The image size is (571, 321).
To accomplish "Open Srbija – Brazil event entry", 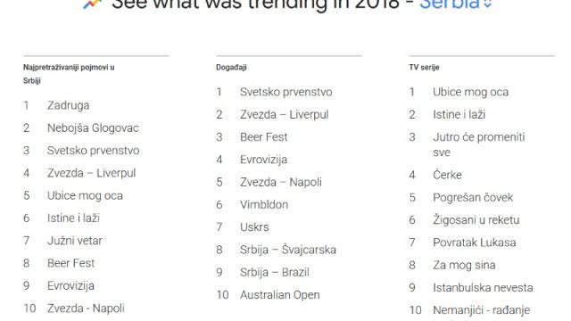I will point(275,272).
